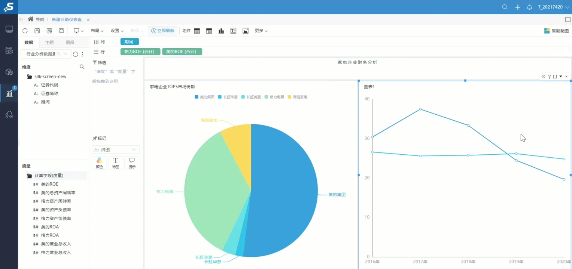Open the 线图 mark type dropdown

point(116,149)
